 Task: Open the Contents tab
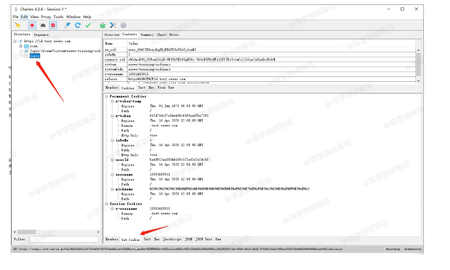pyautogui.click(x=130, y=34)
